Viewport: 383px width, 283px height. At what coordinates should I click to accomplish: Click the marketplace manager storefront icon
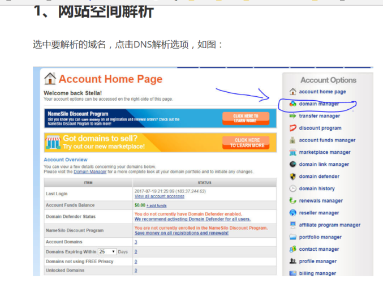coord(292,152)
